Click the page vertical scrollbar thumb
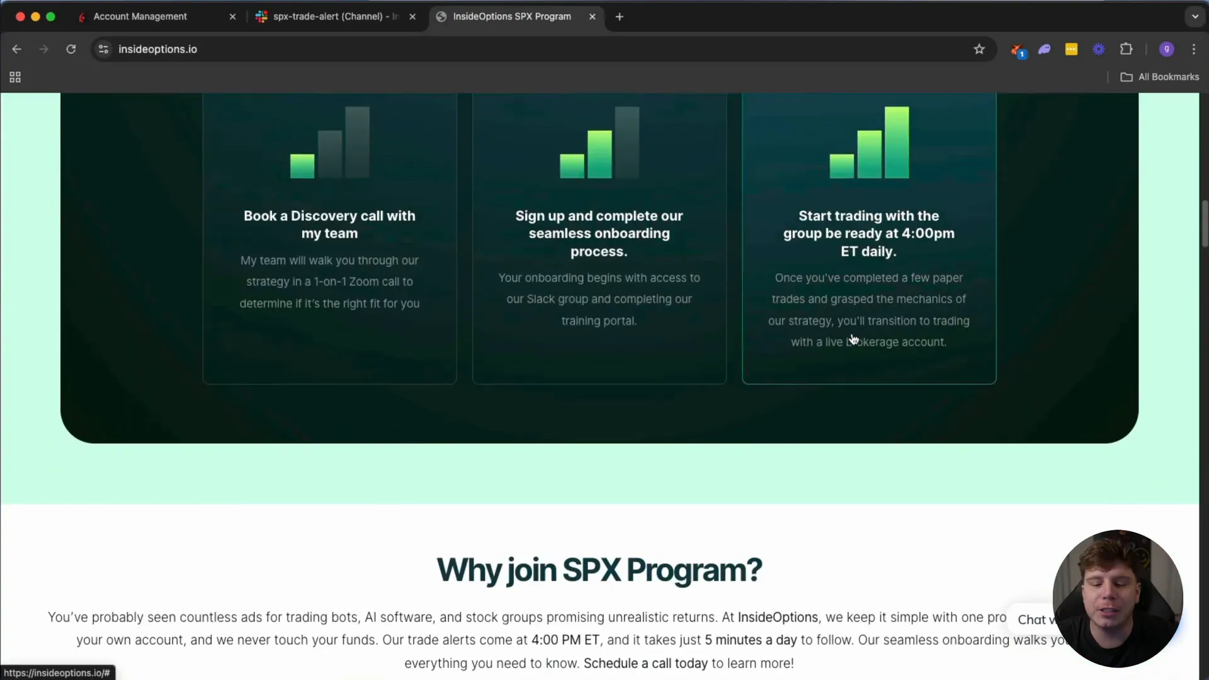 (1205, 224)
